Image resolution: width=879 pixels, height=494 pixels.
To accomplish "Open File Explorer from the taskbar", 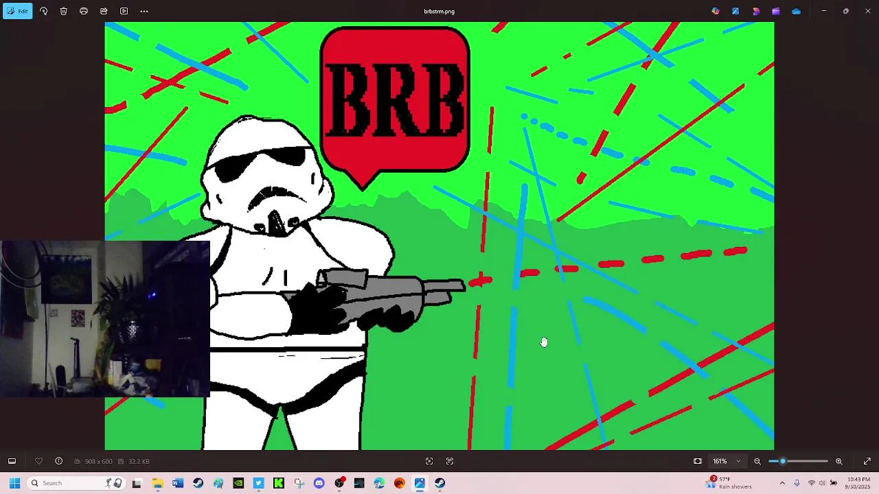I will (x=157, y=483).
